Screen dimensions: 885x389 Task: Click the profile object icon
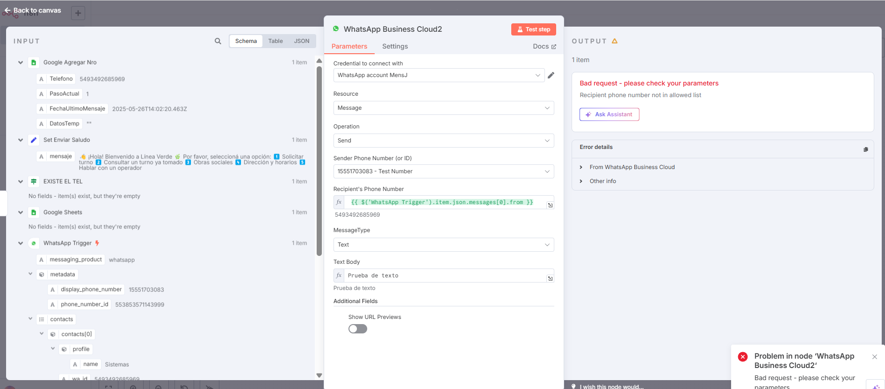64,349
